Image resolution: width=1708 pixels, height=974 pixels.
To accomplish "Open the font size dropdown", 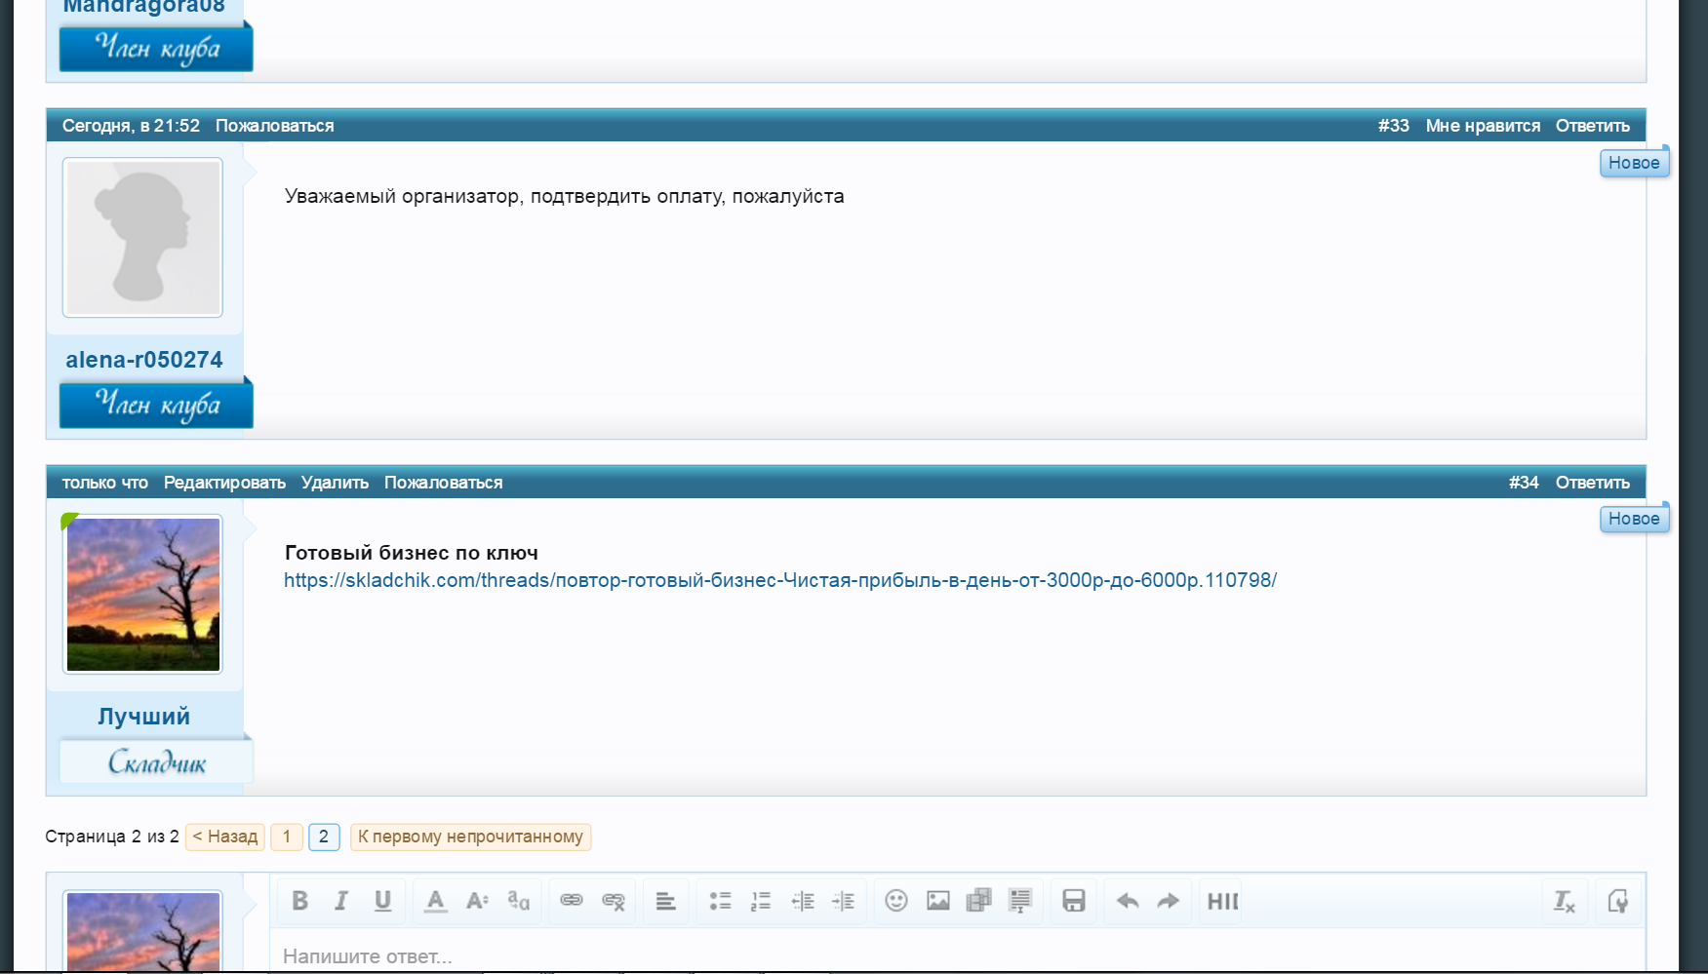I will (x=477, y=901).
